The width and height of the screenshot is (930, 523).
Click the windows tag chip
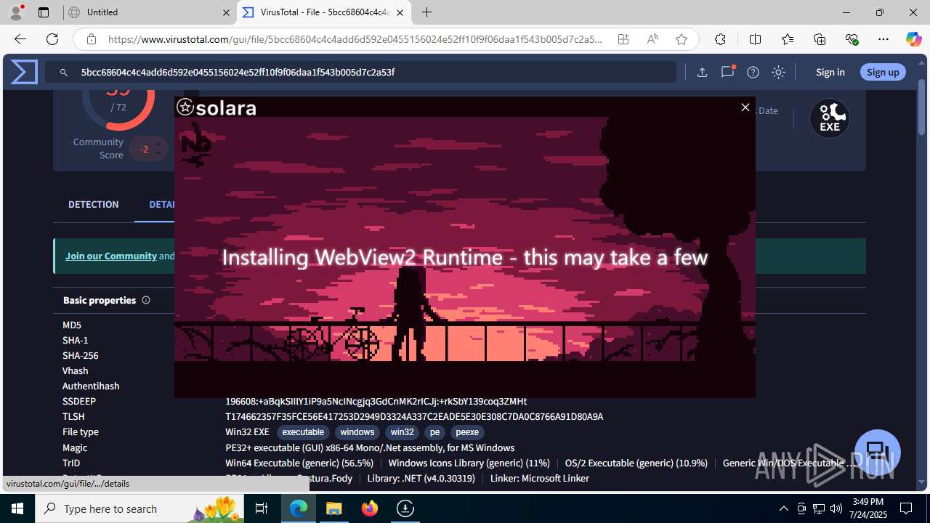(x=357, y=432)
